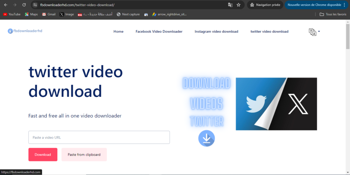This screenshot has height=175, width=350.
Task: Open Tous les favoris folder
Action: coord(333,14)
